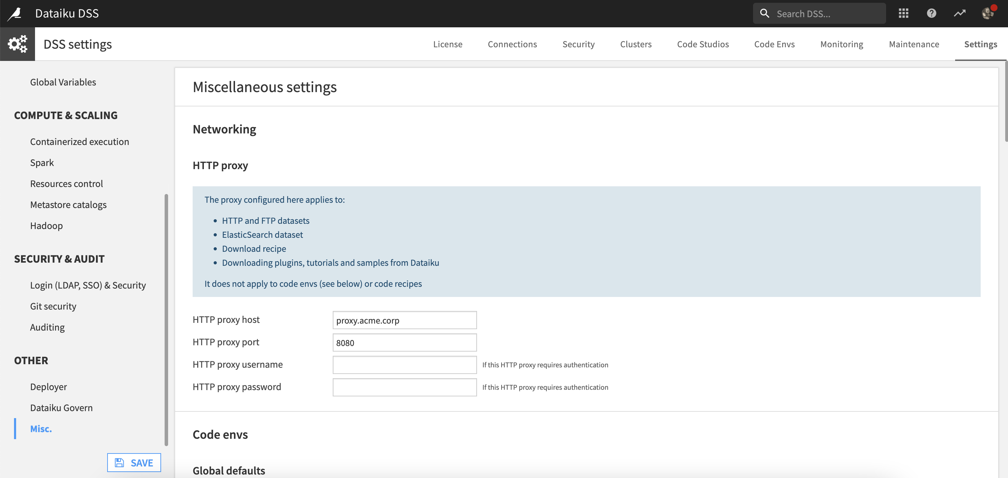Click the HTTP proxy port label

point(226,342)
